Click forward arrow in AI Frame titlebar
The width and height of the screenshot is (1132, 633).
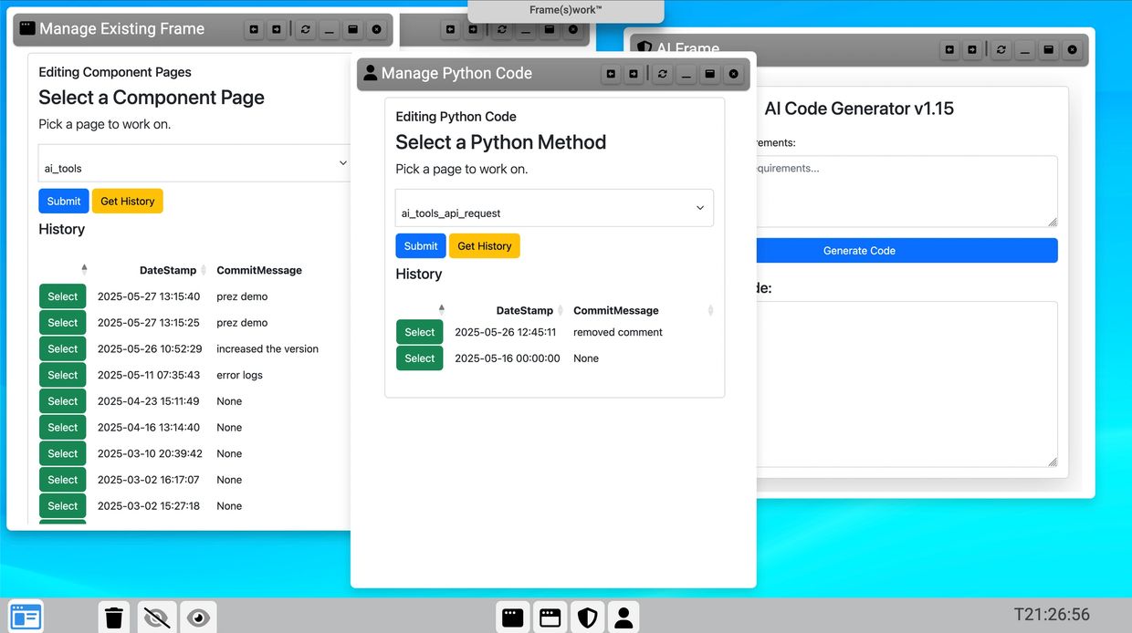pyautogui.click(x=972, y=49)
